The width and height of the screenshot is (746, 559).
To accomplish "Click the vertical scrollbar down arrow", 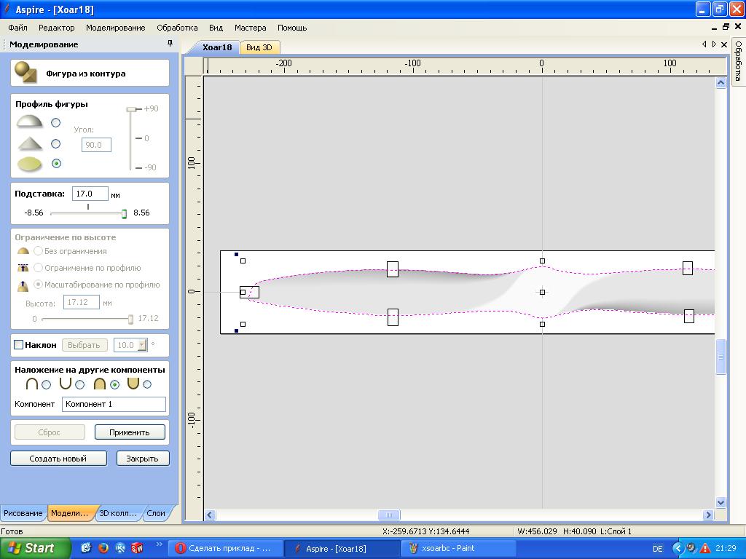I will point(721,502).
